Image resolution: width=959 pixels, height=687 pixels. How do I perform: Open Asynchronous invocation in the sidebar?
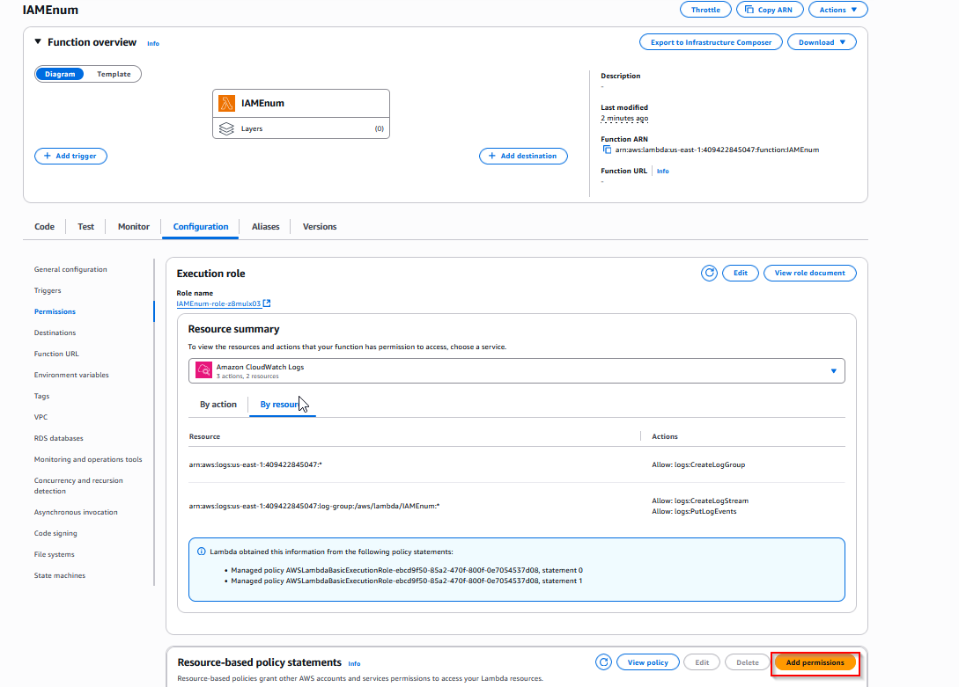[x=76, y=512]
